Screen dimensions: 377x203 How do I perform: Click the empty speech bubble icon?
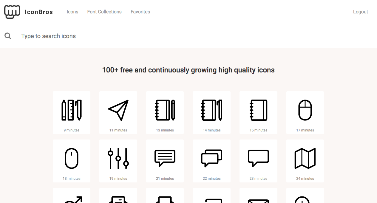click(258, 158)
